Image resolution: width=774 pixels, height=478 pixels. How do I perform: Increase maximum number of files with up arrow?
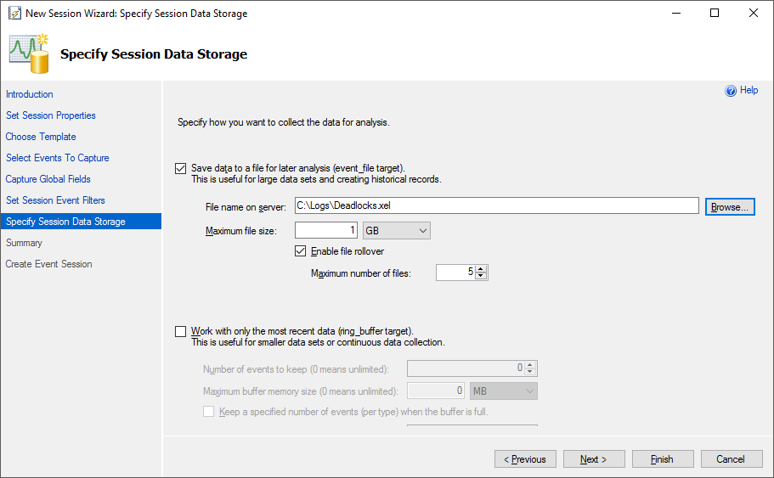pos(481,269)
